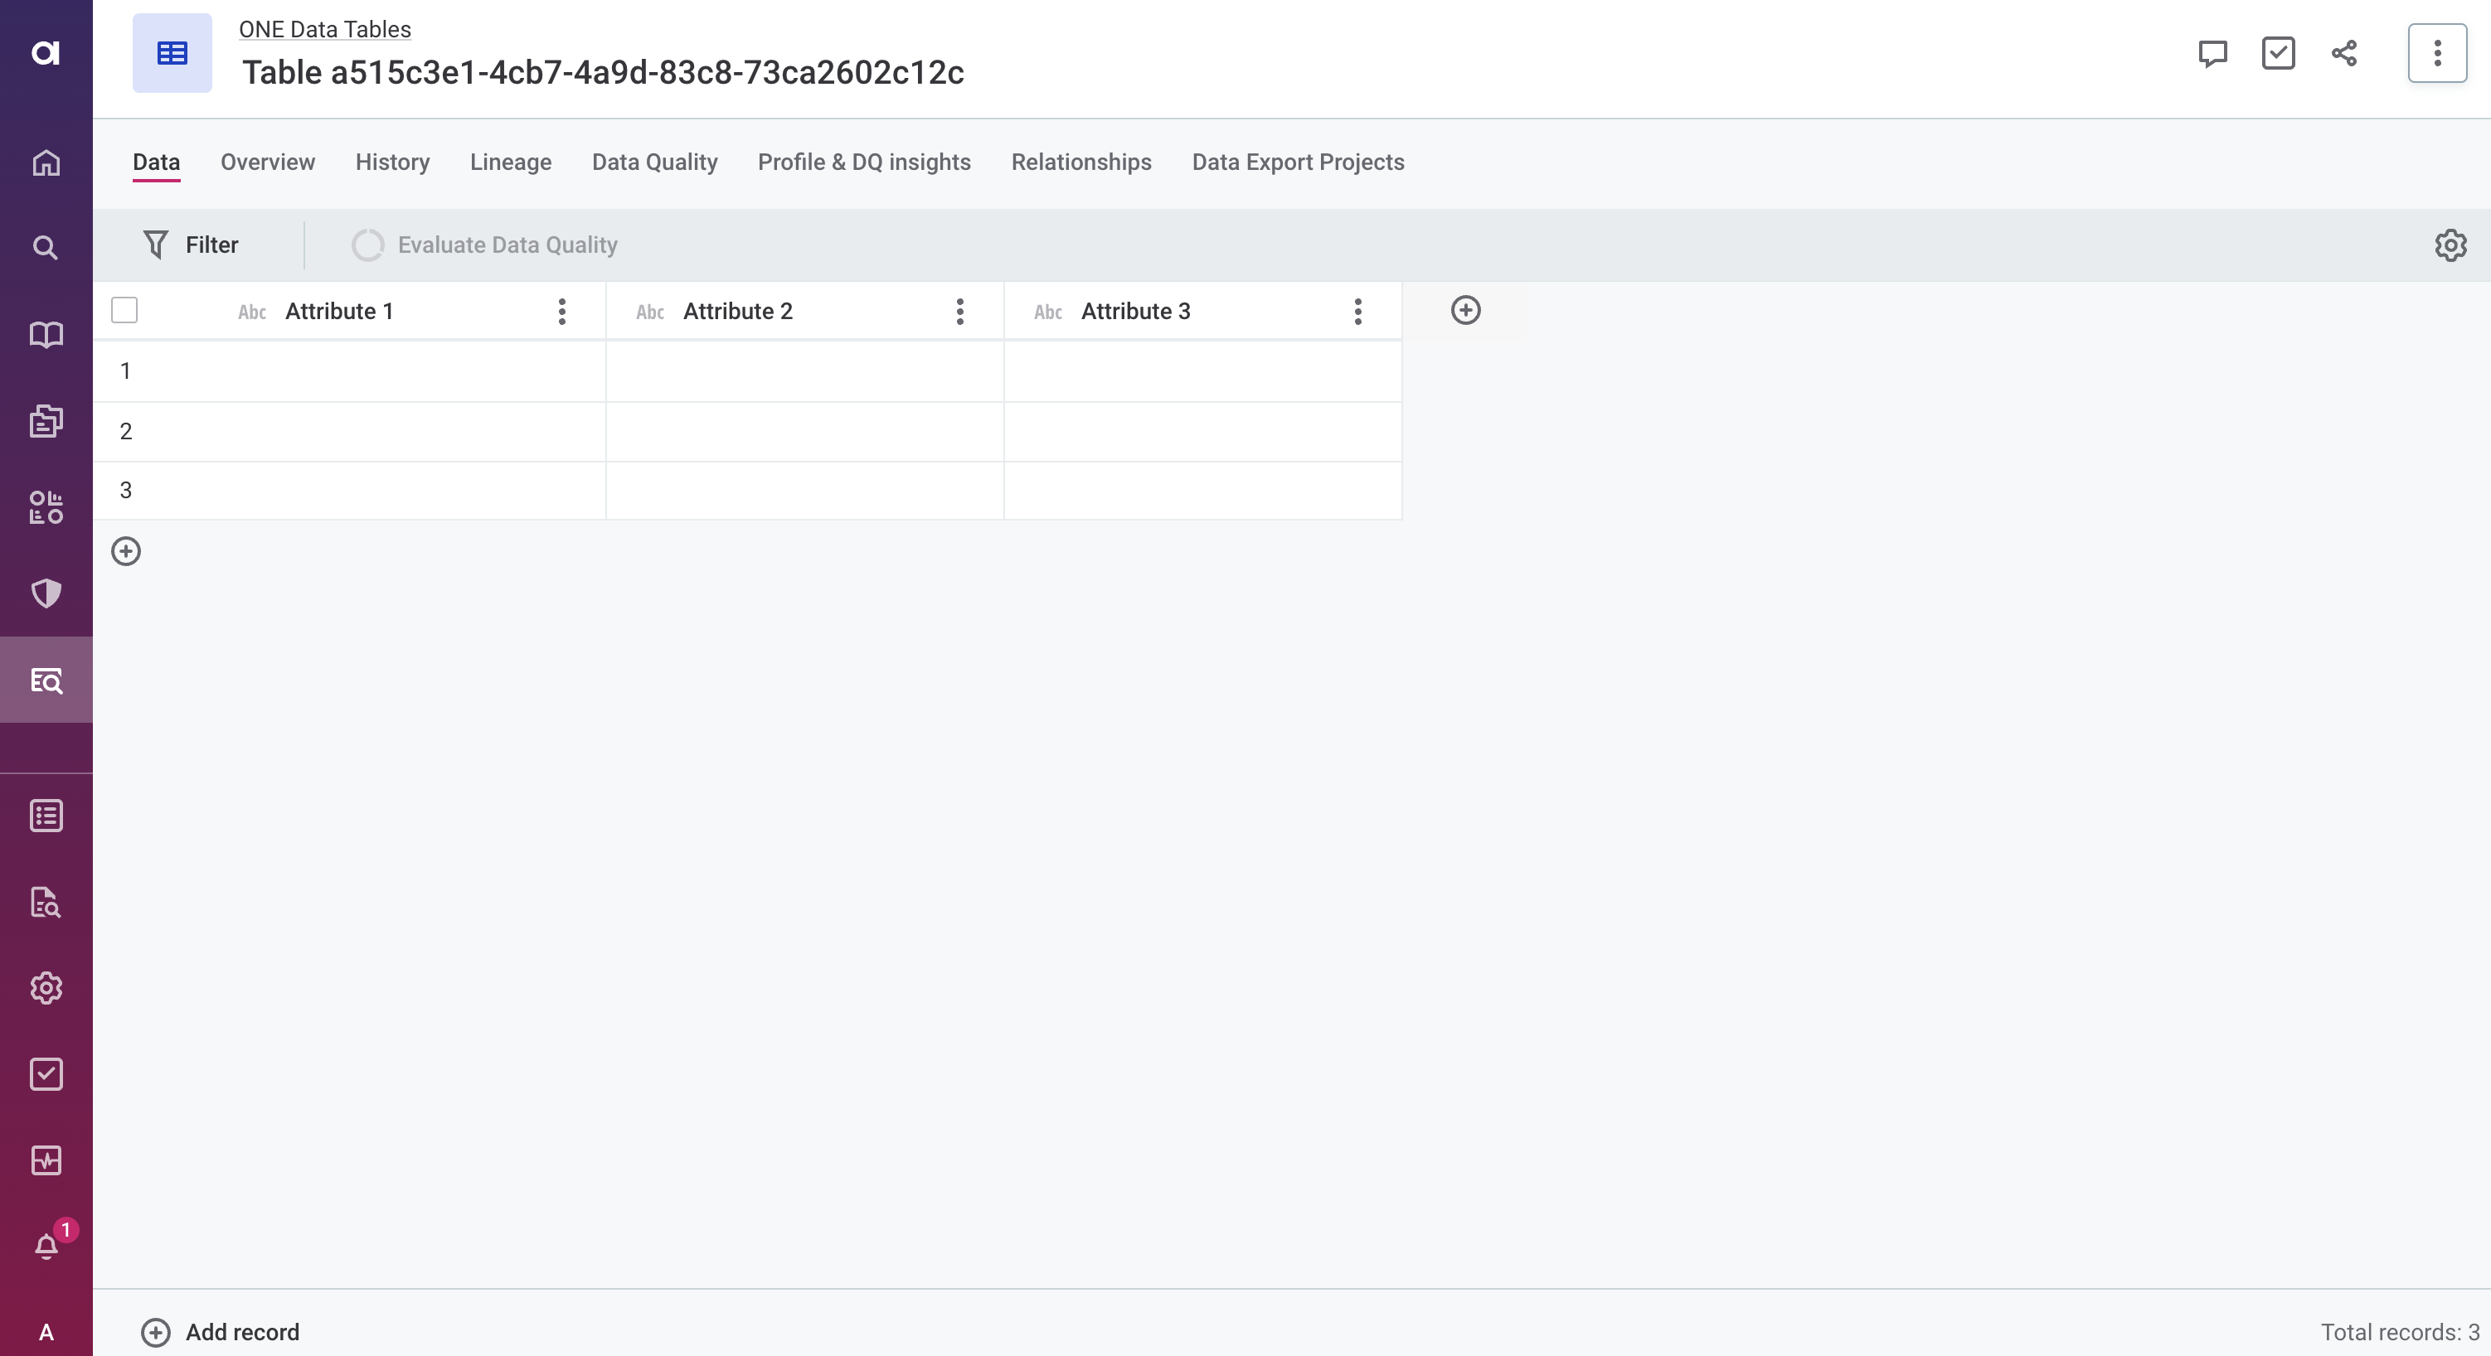Open the Relationships tab
2491x1356 pixels.
pyautogui.click(x=1080, y=162)
